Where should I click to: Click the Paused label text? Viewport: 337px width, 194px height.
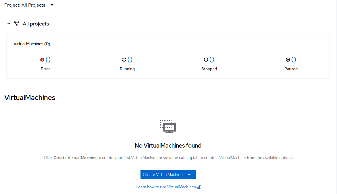click(x=291, y=69)
